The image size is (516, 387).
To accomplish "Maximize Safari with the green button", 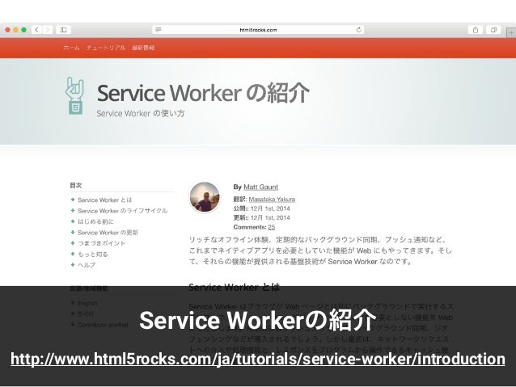I will [23, 30].
